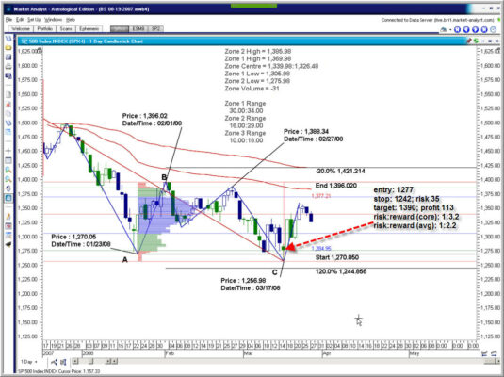Image resolution: width=504 pixels, height=377 pixels.
Task: Switch to the Portfolio tab
Action: pos(44,28)
